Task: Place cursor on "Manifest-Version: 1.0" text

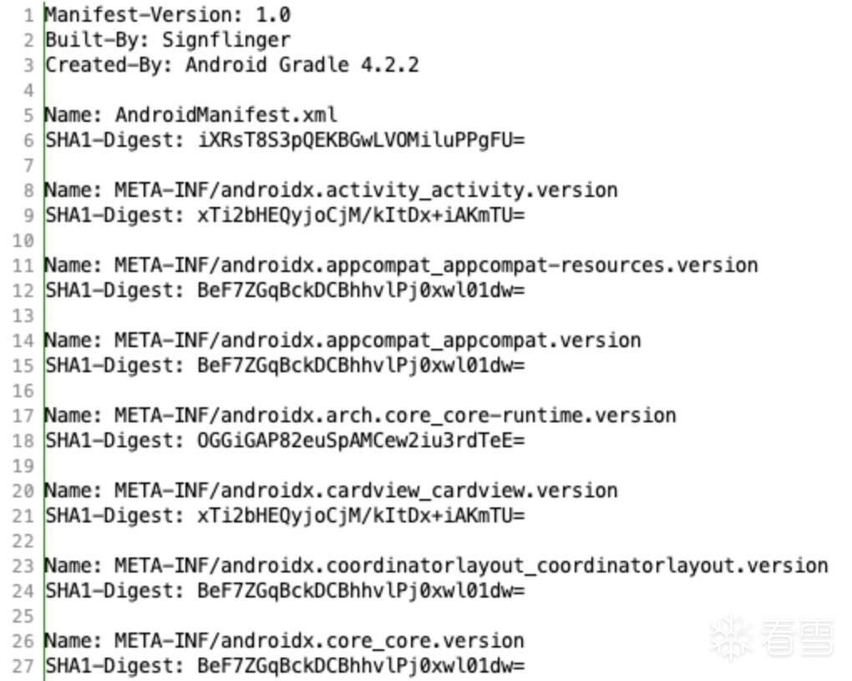Action: [x=167, y=15]
